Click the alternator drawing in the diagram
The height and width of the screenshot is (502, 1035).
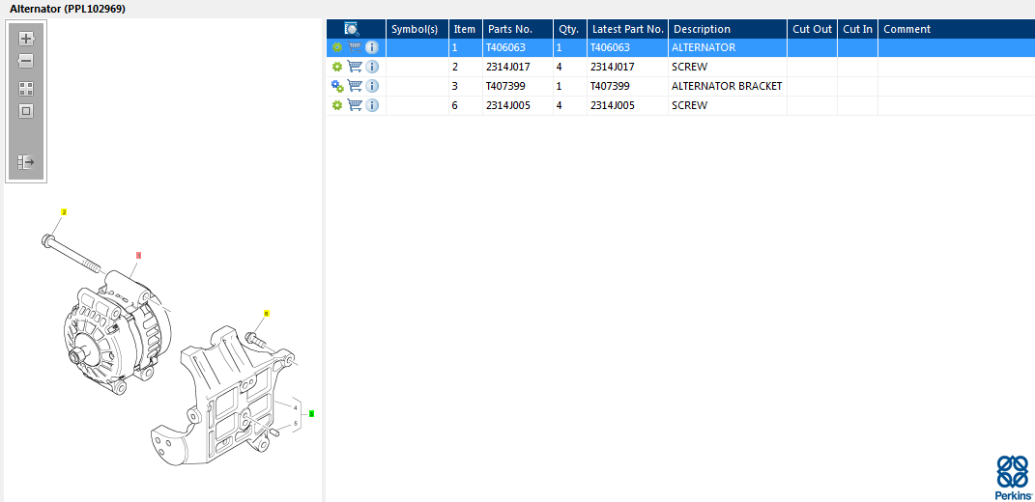tap(116, 333)
